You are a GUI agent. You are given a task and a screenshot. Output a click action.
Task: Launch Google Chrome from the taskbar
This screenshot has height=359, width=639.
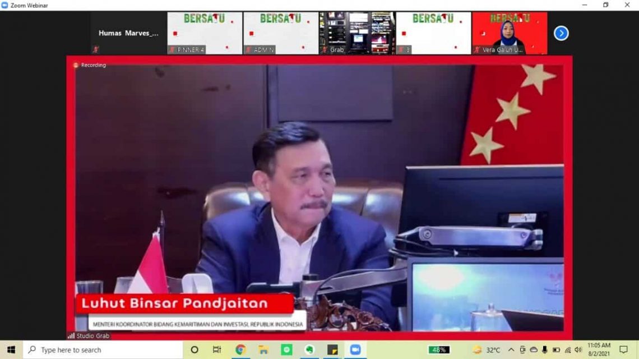click(240, 348)
